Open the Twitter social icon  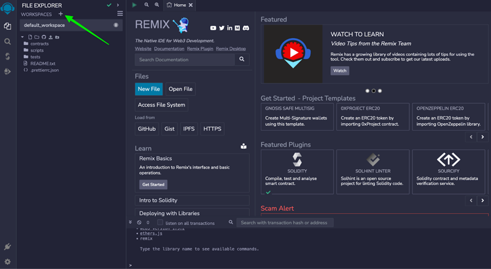point(222,28)
